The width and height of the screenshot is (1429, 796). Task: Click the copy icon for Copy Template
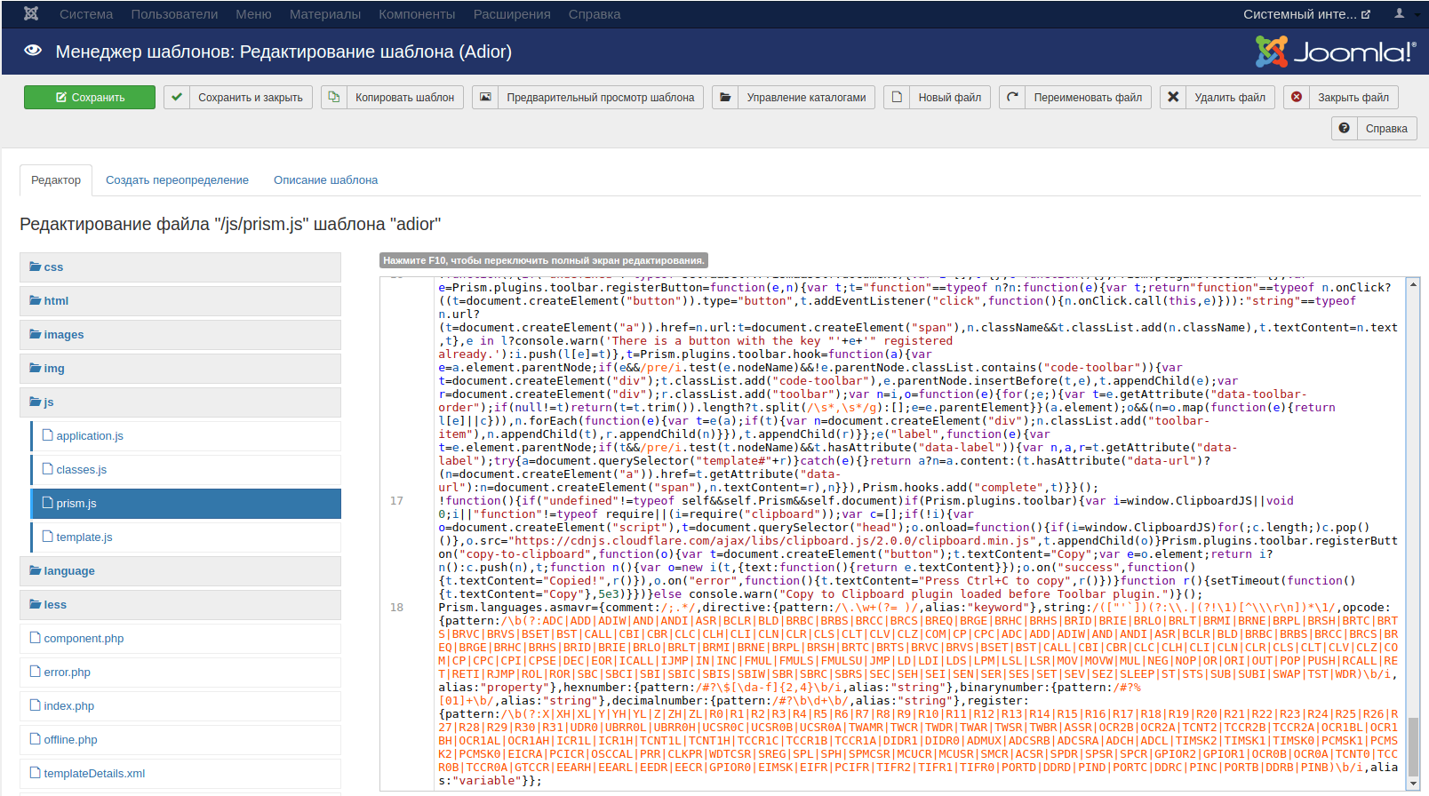pyautogui.click(x=334, y=97)
